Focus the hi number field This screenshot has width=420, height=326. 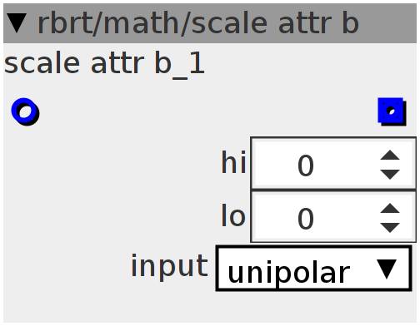(x=333, y=163)
